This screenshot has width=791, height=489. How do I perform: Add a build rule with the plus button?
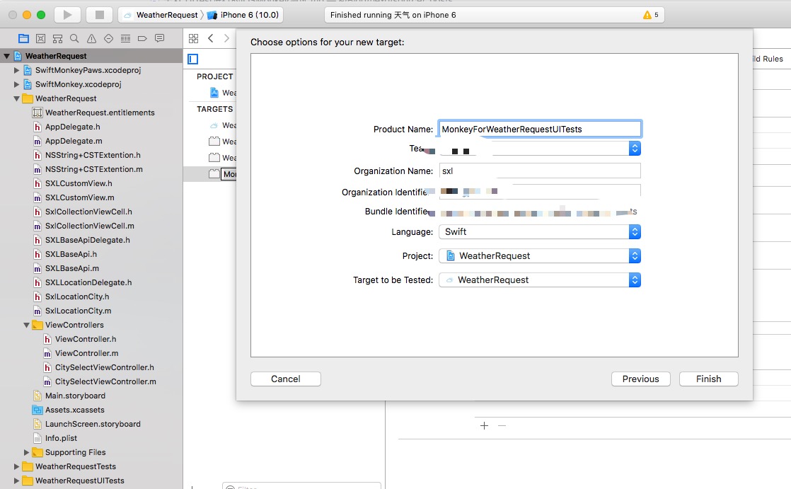(x=484, y=425)
